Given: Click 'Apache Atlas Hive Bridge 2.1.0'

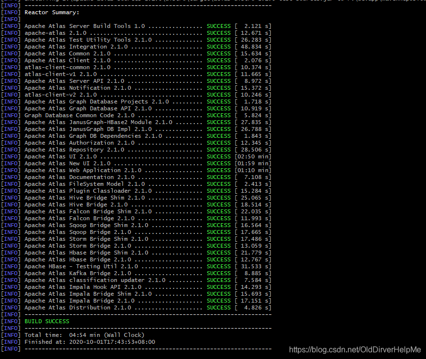Looking at the screenshot, I should [76, 205].
